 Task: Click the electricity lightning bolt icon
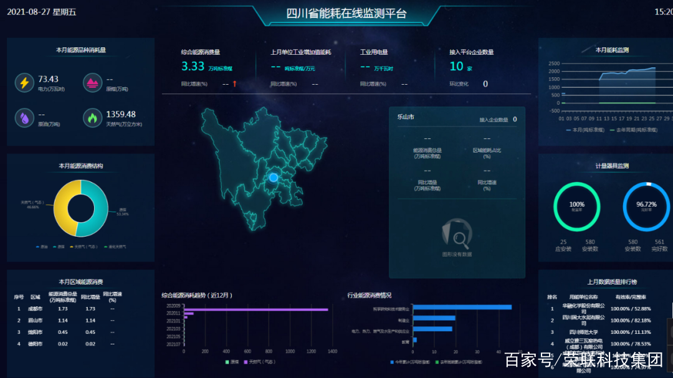coord(24,83)
